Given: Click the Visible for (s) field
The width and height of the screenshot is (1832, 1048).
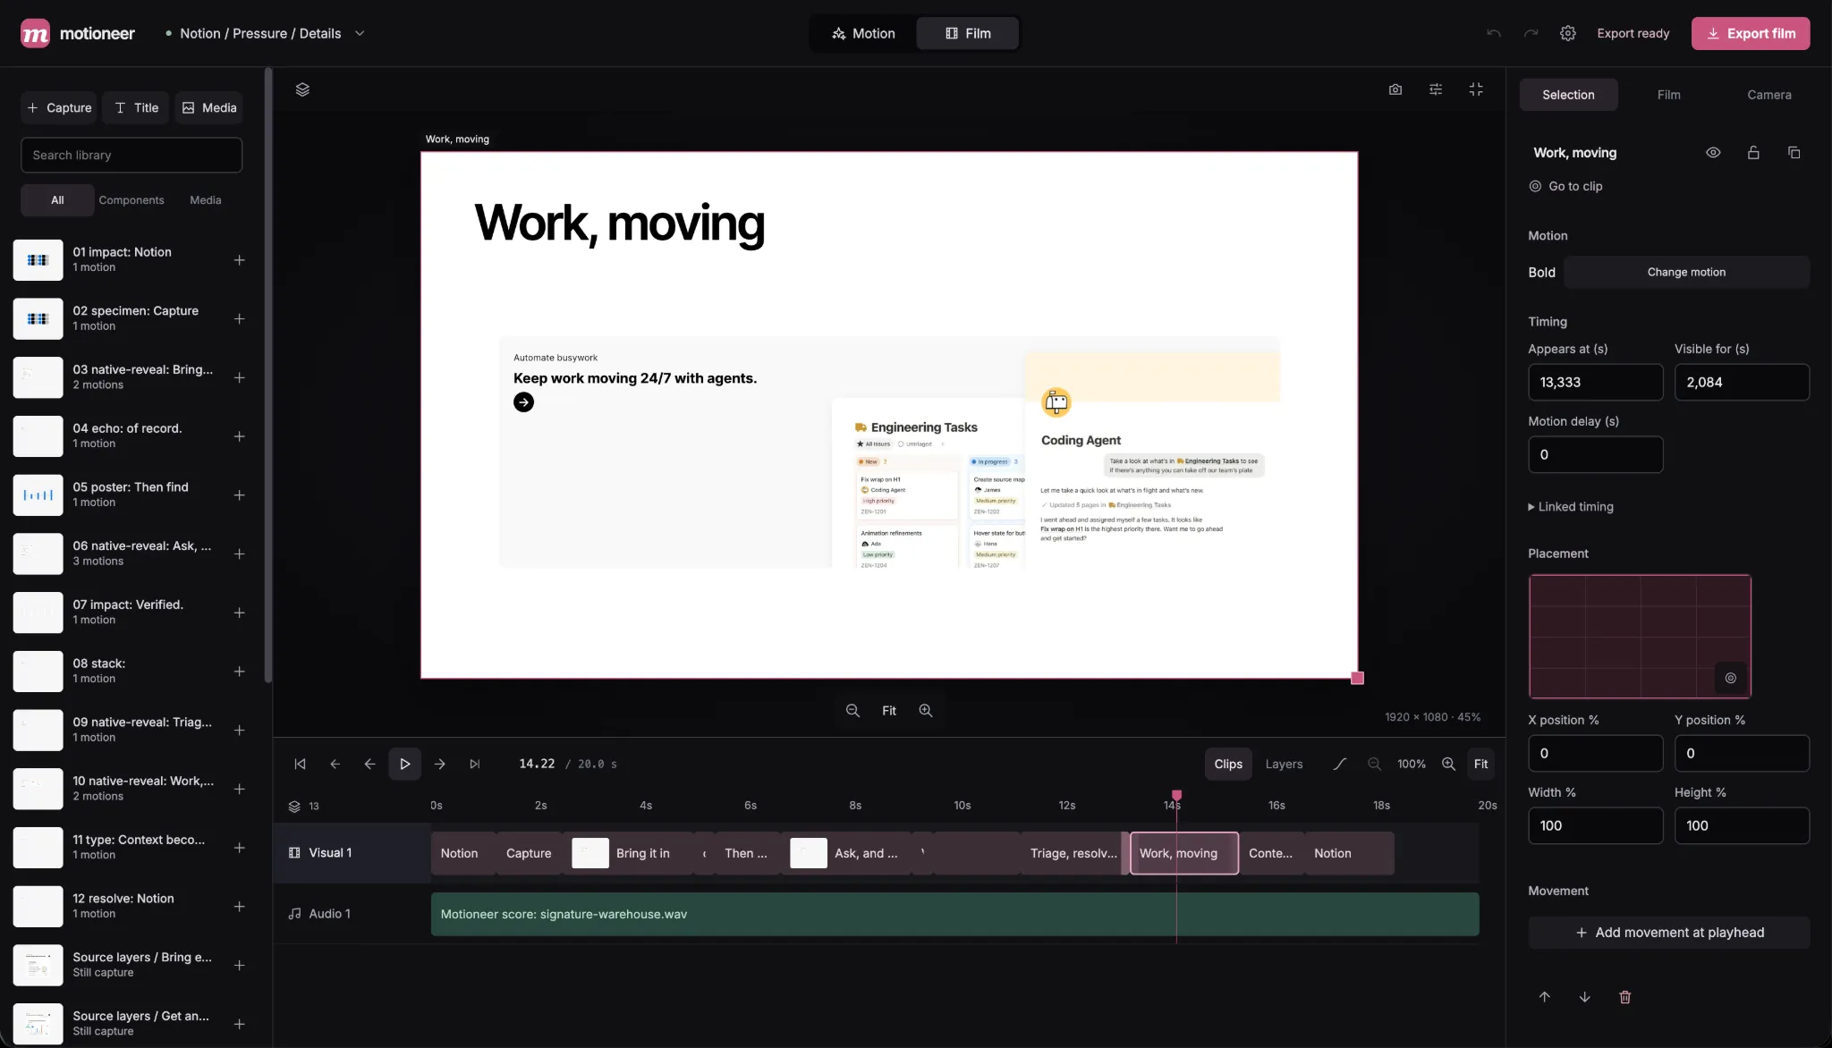Looking at the screenshot, I should [1742, 382].
